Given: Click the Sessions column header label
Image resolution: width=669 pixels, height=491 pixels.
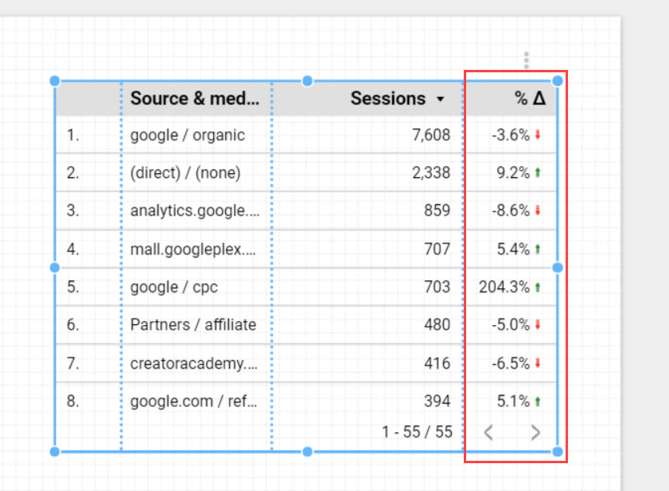Looking at the screenshot, I should 388,99.
